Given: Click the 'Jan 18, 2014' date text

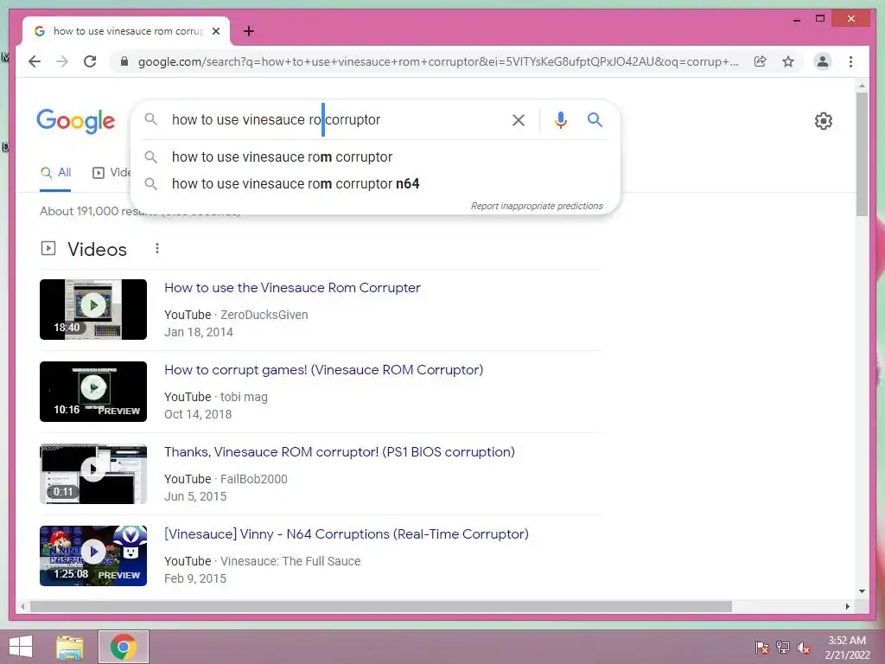Looking at the screenshot, I should coord(199,332).
